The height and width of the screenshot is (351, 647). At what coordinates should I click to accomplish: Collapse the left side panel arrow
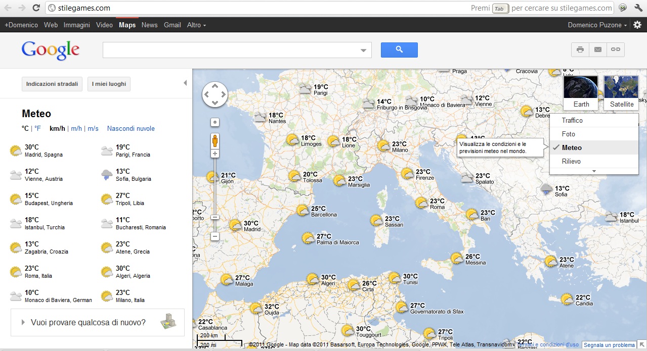click(x=185, y=83)
